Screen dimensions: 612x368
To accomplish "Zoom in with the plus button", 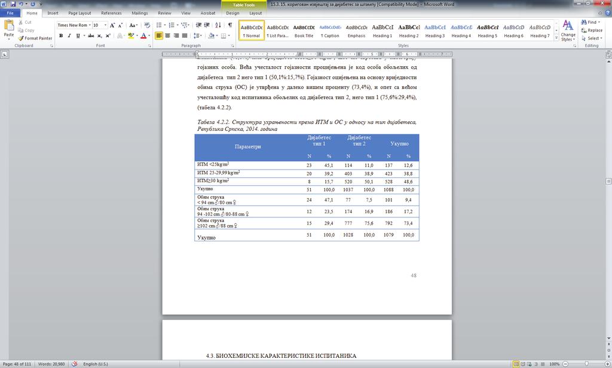I will tap(607, 364).
